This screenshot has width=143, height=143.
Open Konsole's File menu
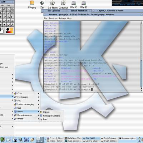coord(46,18)
